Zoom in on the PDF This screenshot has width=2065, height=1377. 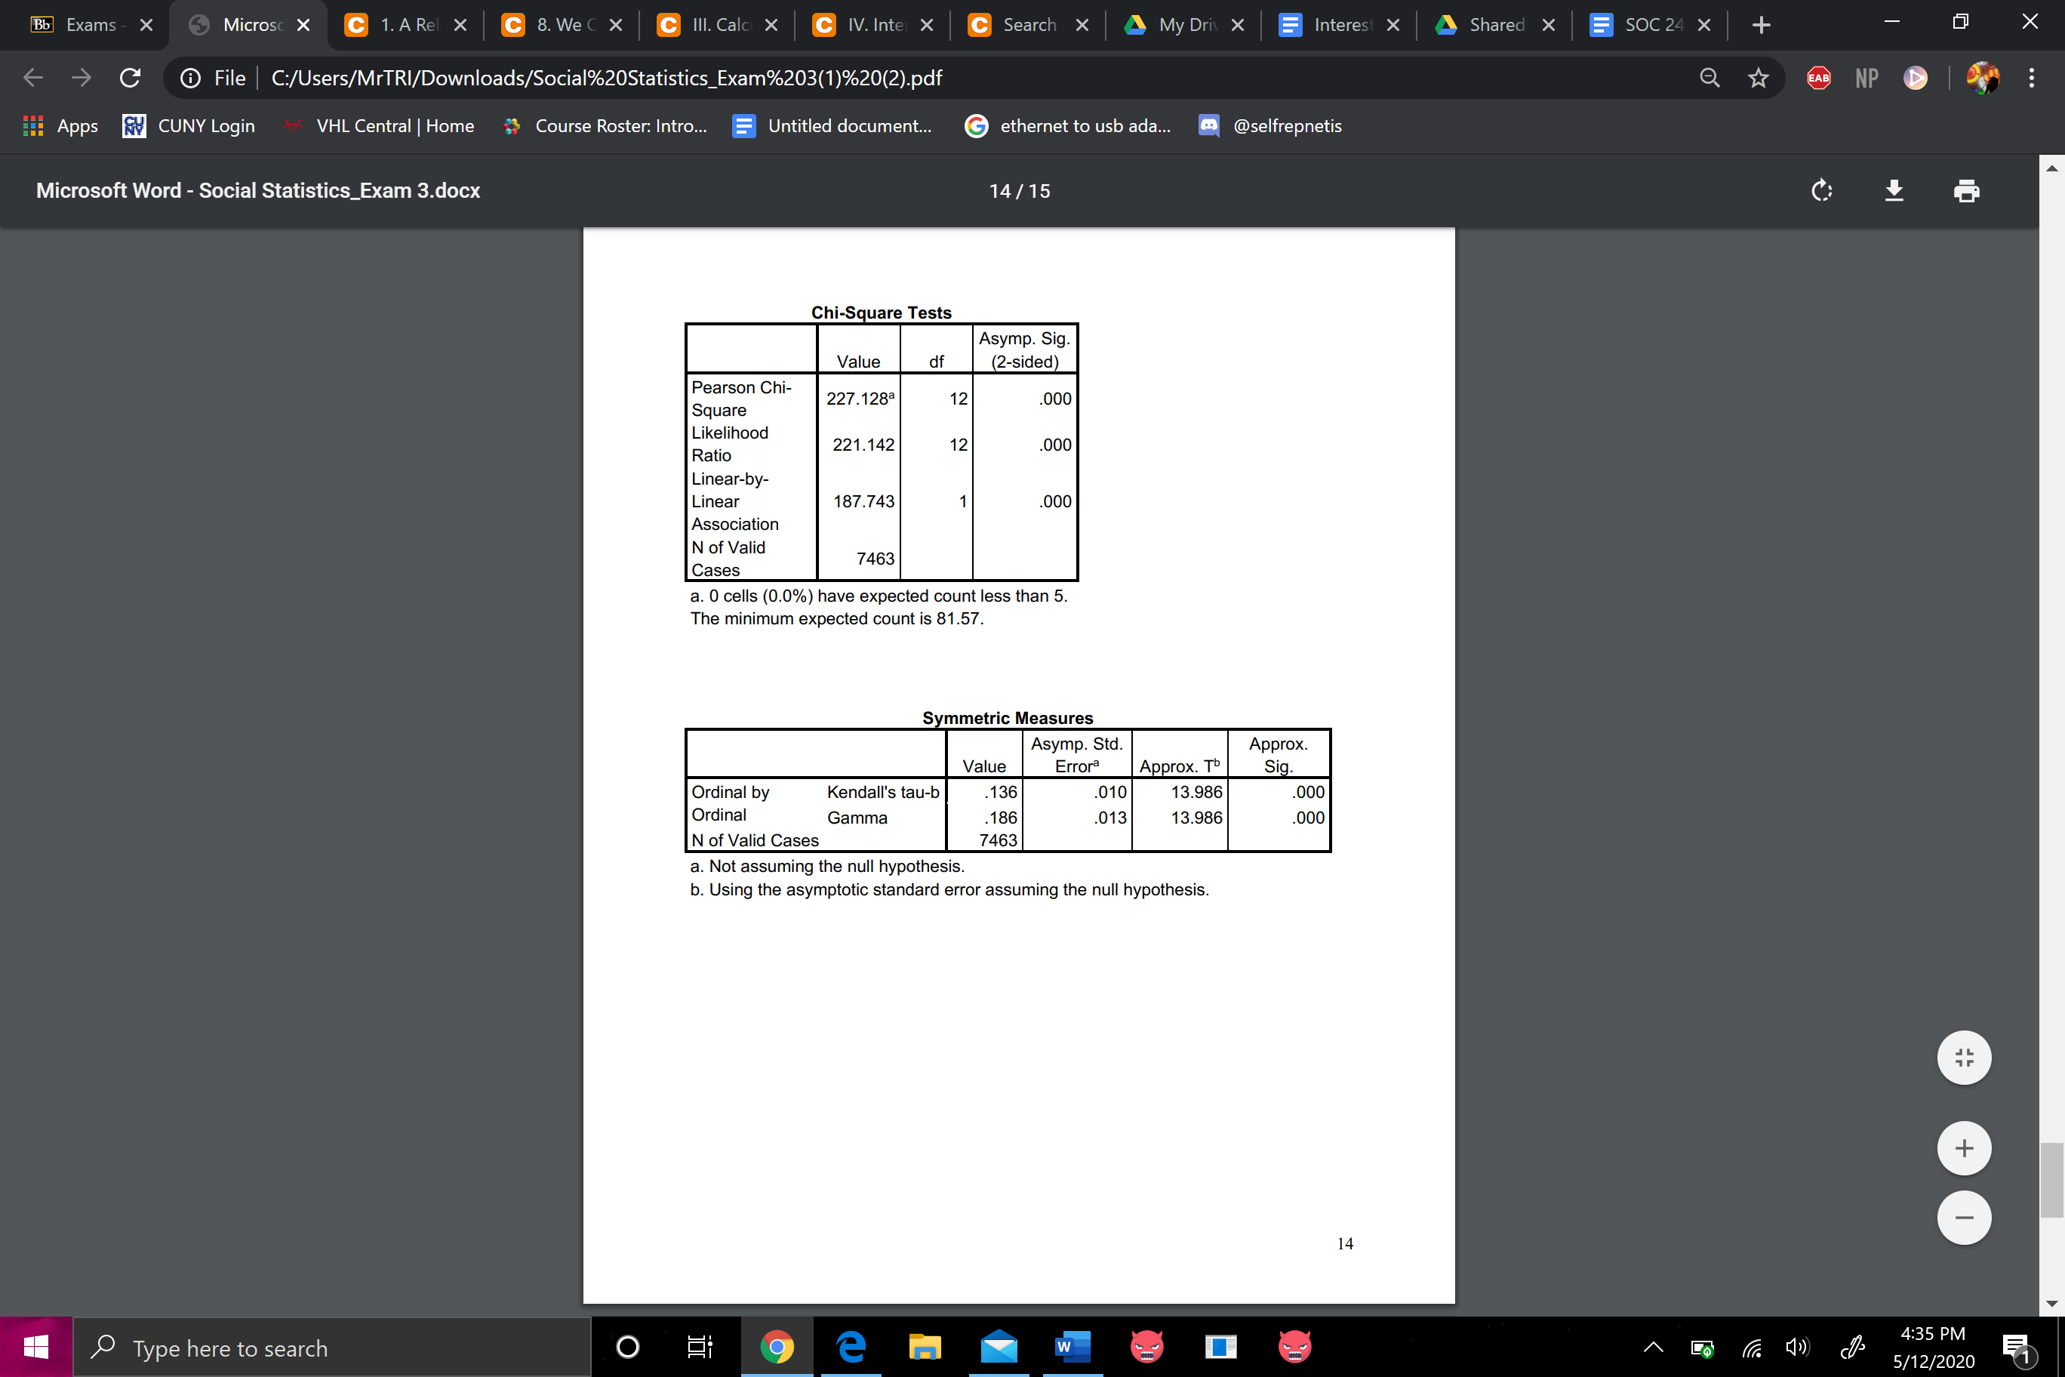coord(1963,1147)
